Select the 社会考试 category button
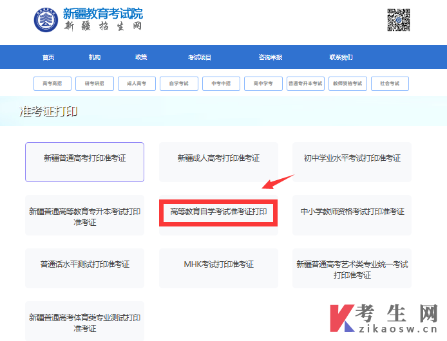447x341 pixels. point(390,84)
